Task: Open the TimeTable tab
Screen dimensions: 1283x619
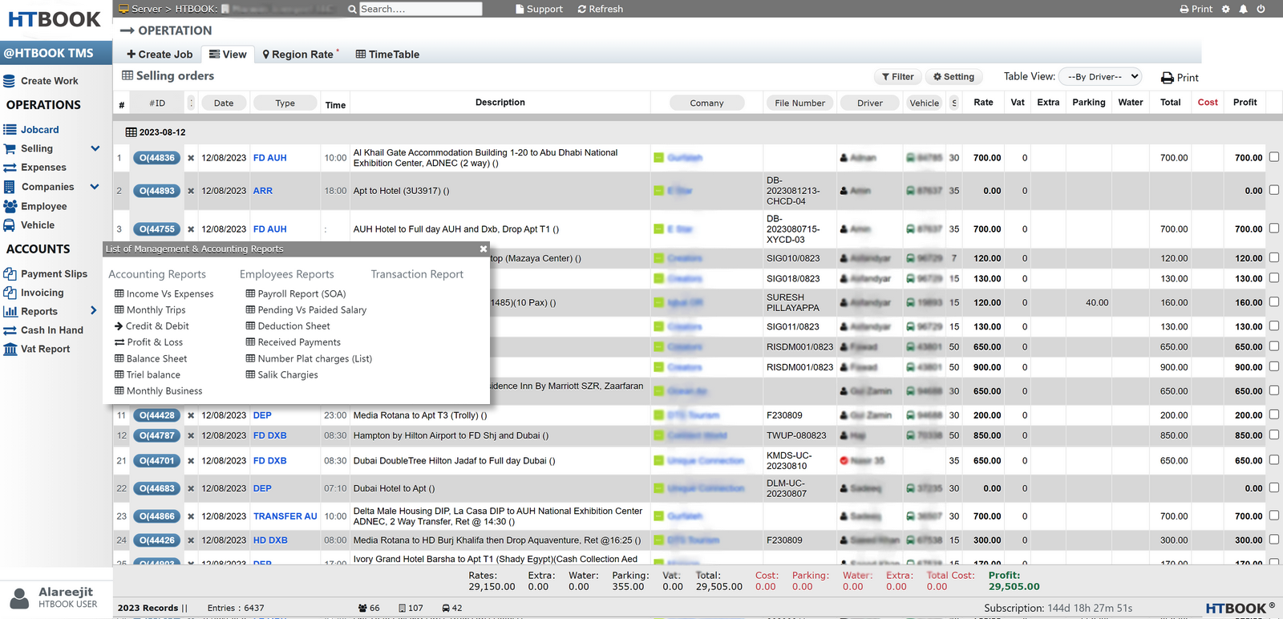Action: pyautogui.click(x=387, y=55)
